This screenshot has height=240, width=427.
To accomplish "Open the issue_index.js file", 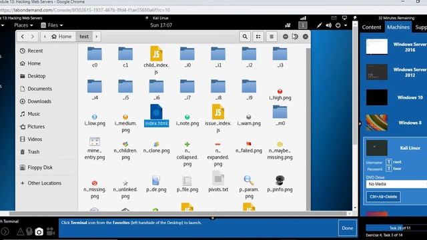I will coord(218,119).
